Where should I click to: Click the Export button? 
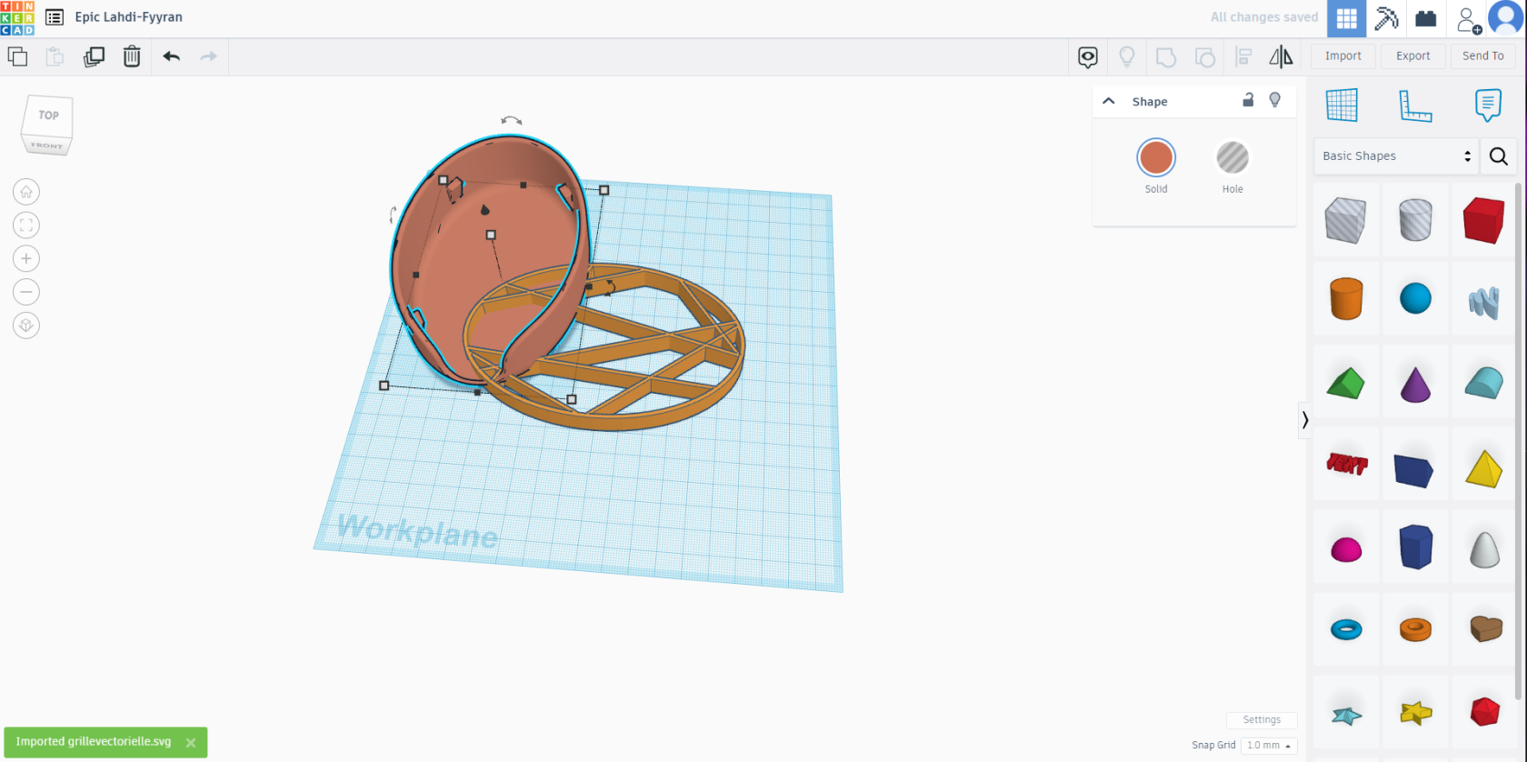(1413, 55)
